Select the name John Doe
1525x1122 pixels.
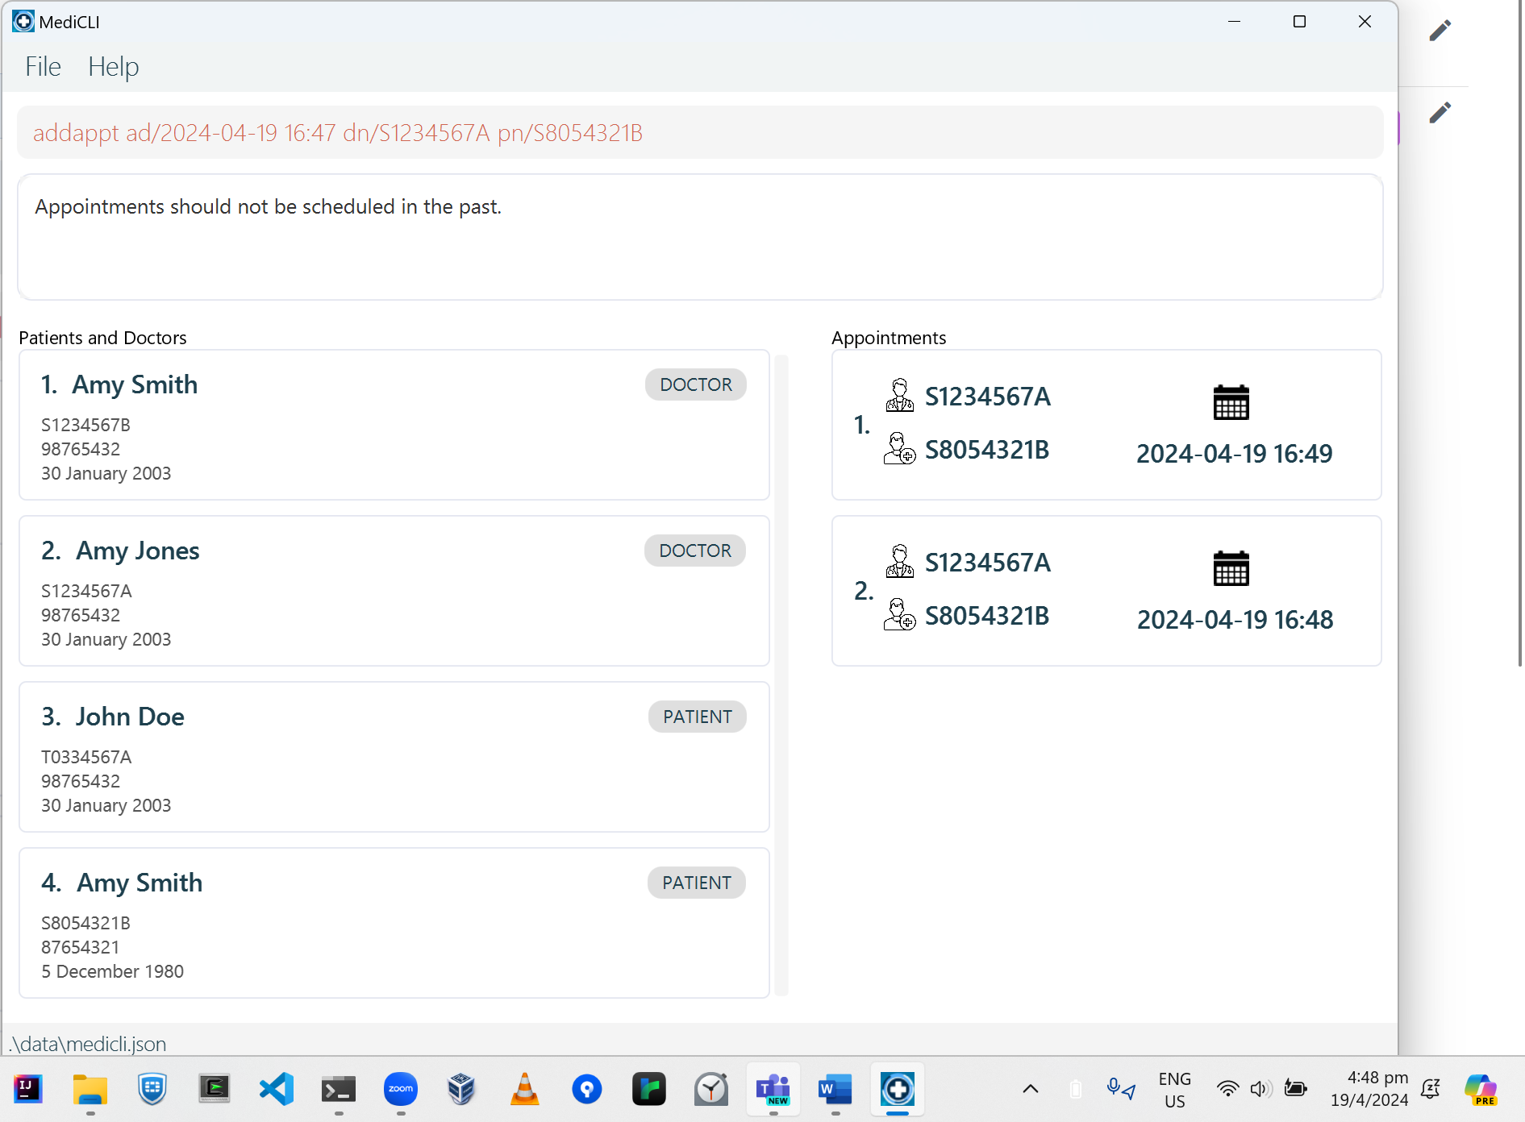(130, 717)
